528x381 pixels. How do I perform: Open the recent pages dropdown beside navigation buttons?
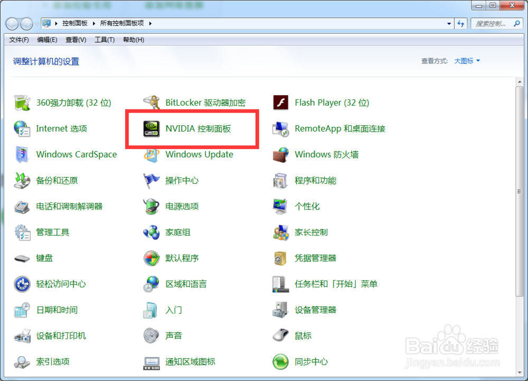coord(37,24)
